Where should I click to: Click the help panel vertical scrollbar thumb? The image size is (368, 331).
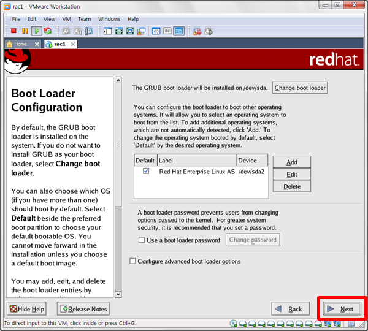118,145
